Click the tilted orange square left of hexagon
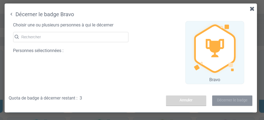 coord(197,67)
